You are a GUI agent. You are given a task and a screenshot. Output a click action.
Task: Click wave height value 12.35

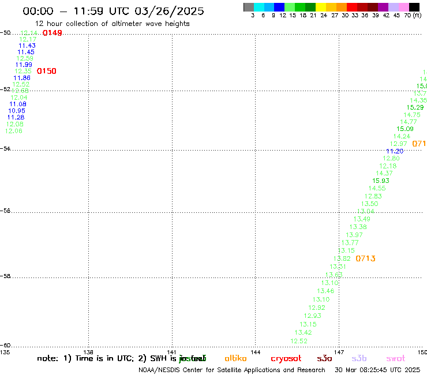(x=23, y=71)
